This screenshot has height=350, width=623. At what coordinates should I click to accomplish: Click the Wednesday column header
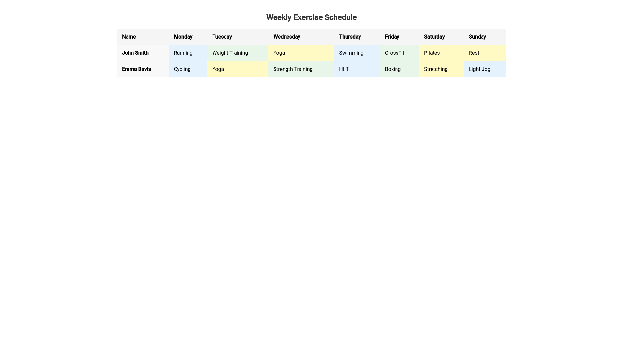pyautogui.click(x=301, y=37)
